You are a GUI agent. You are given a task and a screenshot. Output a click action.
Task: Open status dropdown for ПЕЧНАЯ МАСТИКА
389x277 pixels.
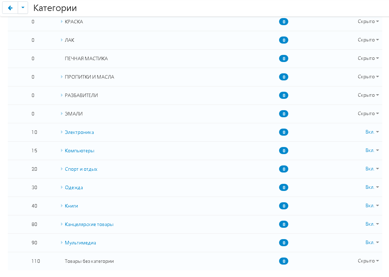[x=368, y=58]
